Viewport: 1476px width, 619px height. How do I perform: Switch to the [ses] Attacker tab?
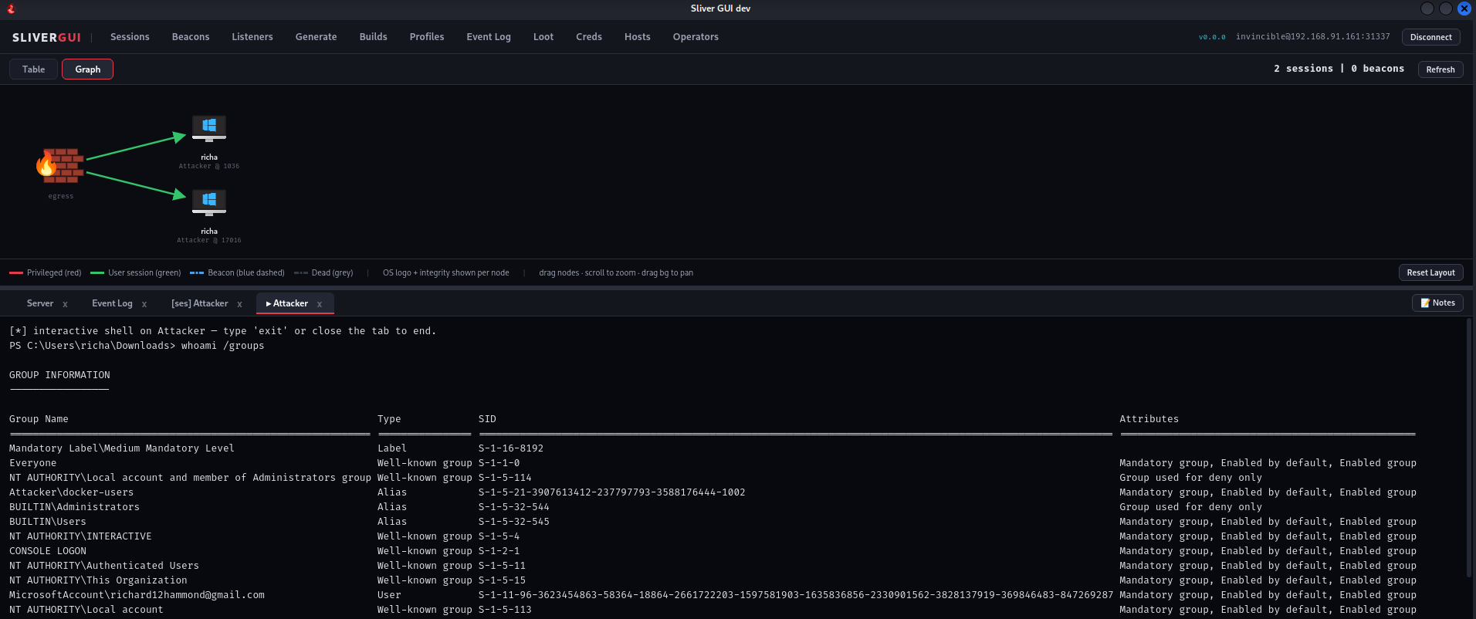[x=199, y=304]
